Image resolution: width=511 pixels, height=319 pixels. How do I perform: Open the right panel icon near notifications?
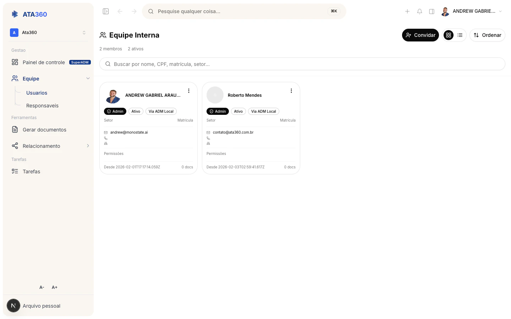(432, 11)
